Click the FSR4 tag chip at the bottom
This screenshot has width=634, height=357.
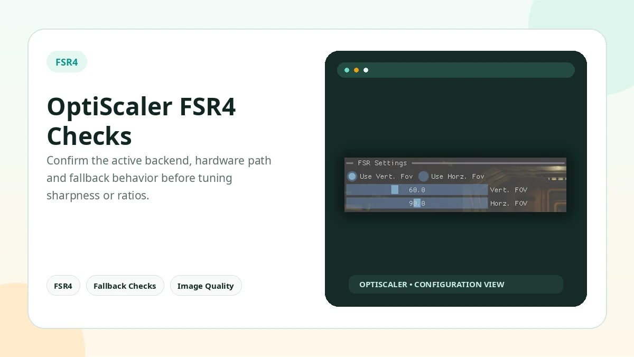point(63,286)
